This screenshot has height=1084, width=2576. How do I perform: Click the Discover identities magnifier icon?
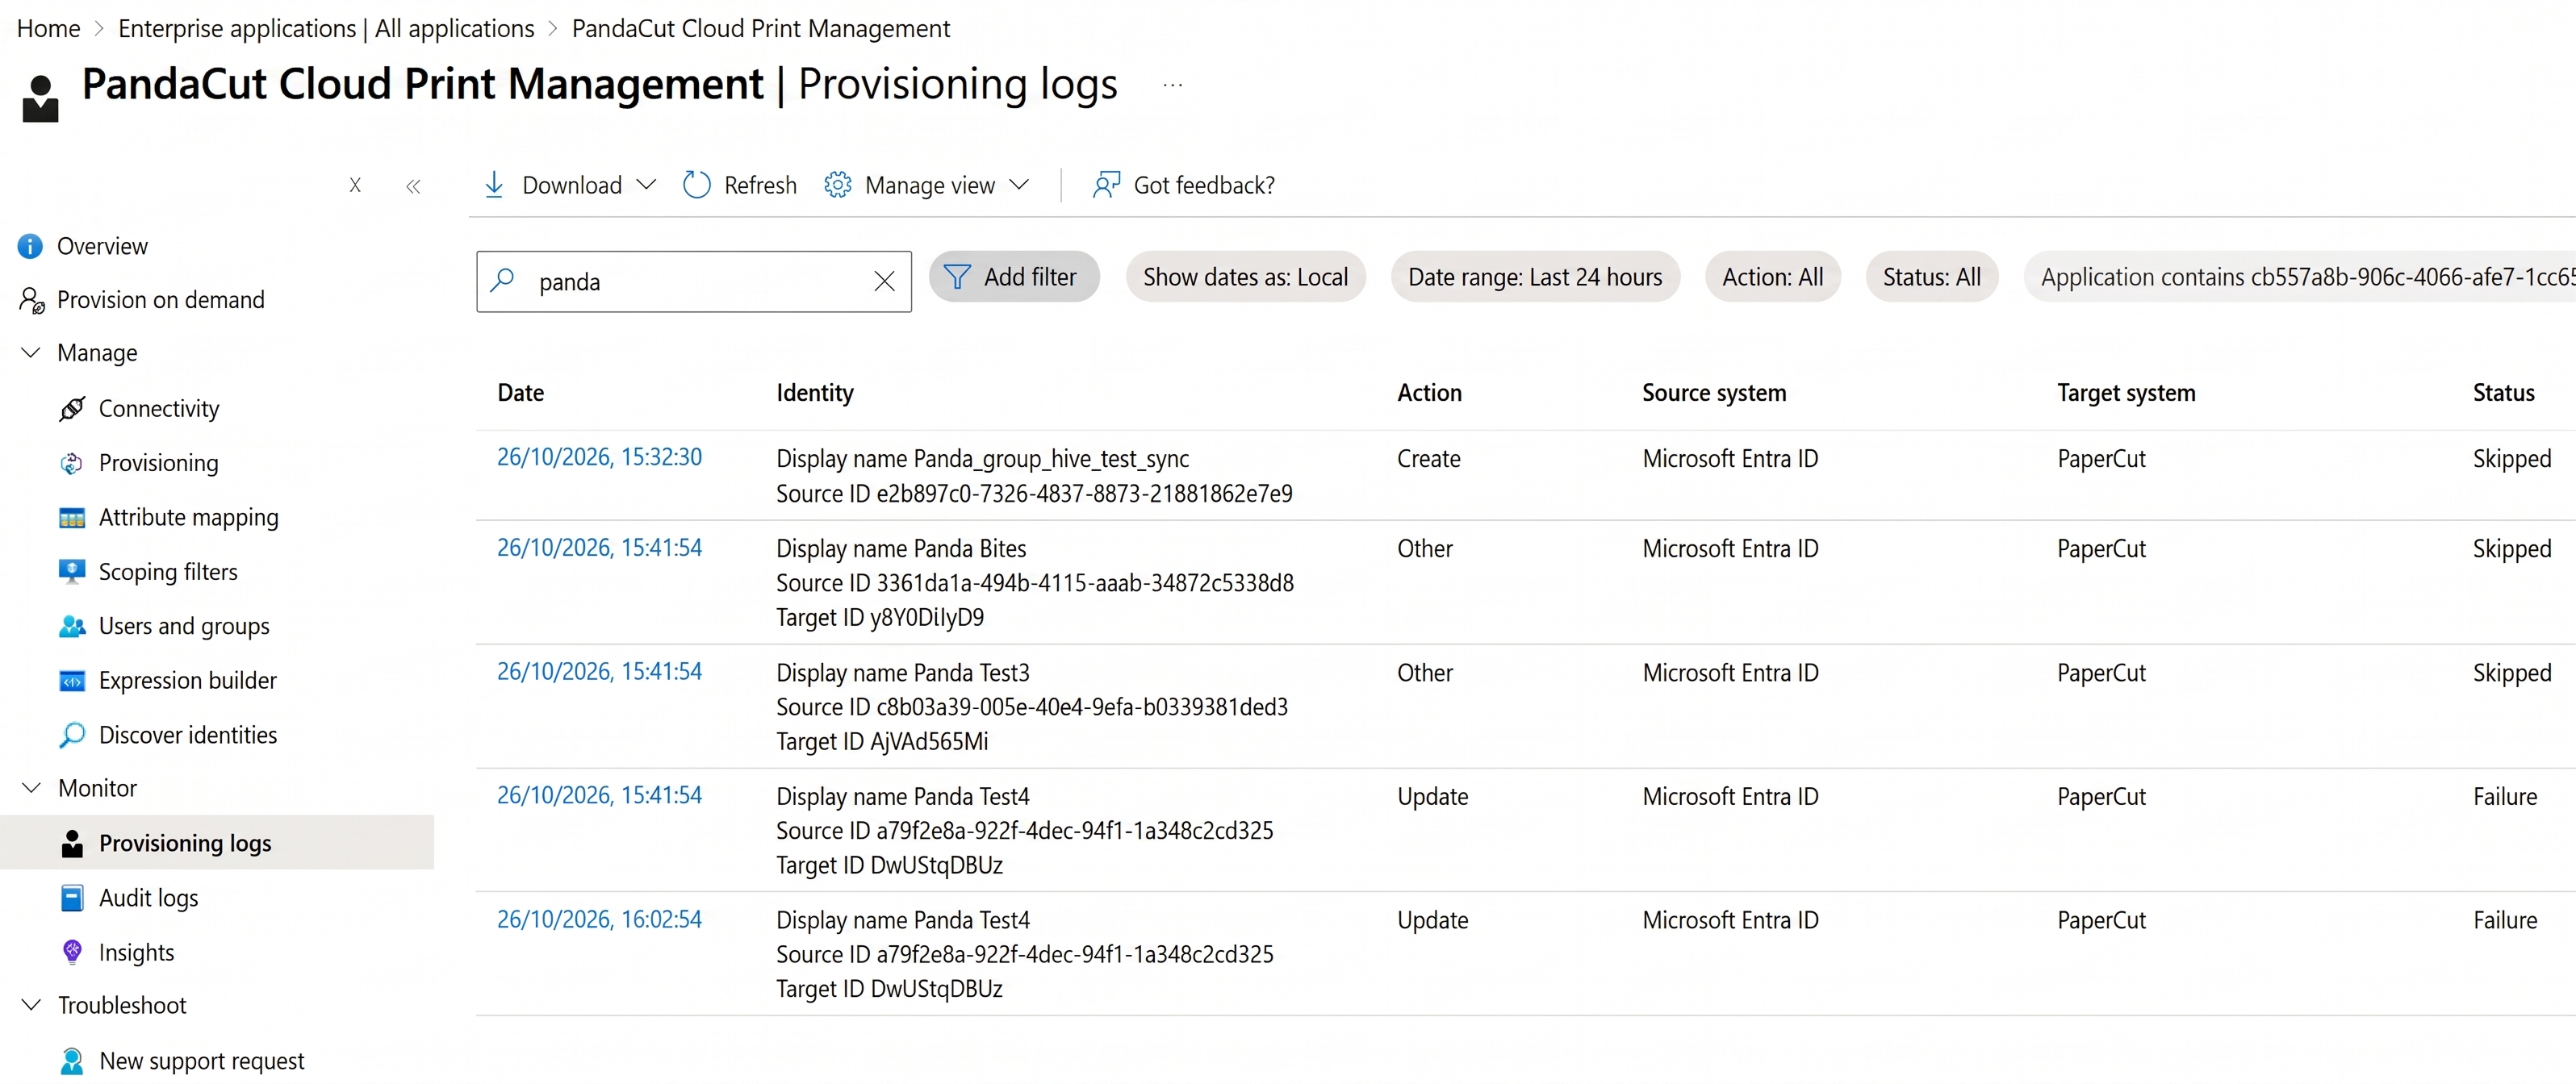coord(72,736)
